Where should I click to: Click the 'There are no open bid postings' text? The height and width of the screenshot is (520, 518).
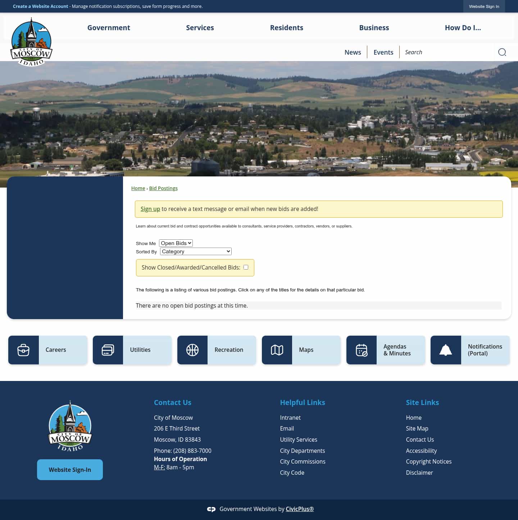(x=192, y=305)
